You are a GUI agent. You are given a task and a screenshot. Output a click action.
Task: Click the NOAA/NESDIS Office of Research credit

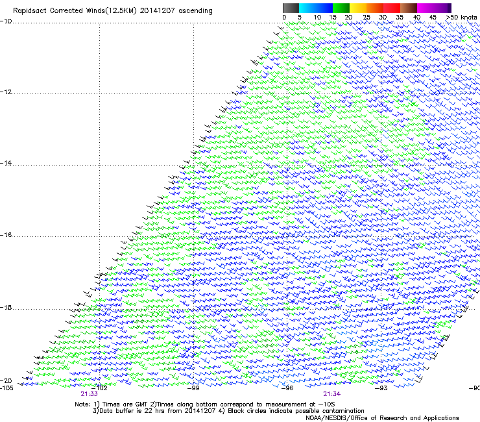click(x=382, y=418)
